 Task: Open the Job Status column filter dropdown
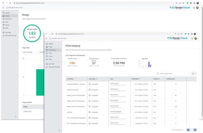point(97,79)
